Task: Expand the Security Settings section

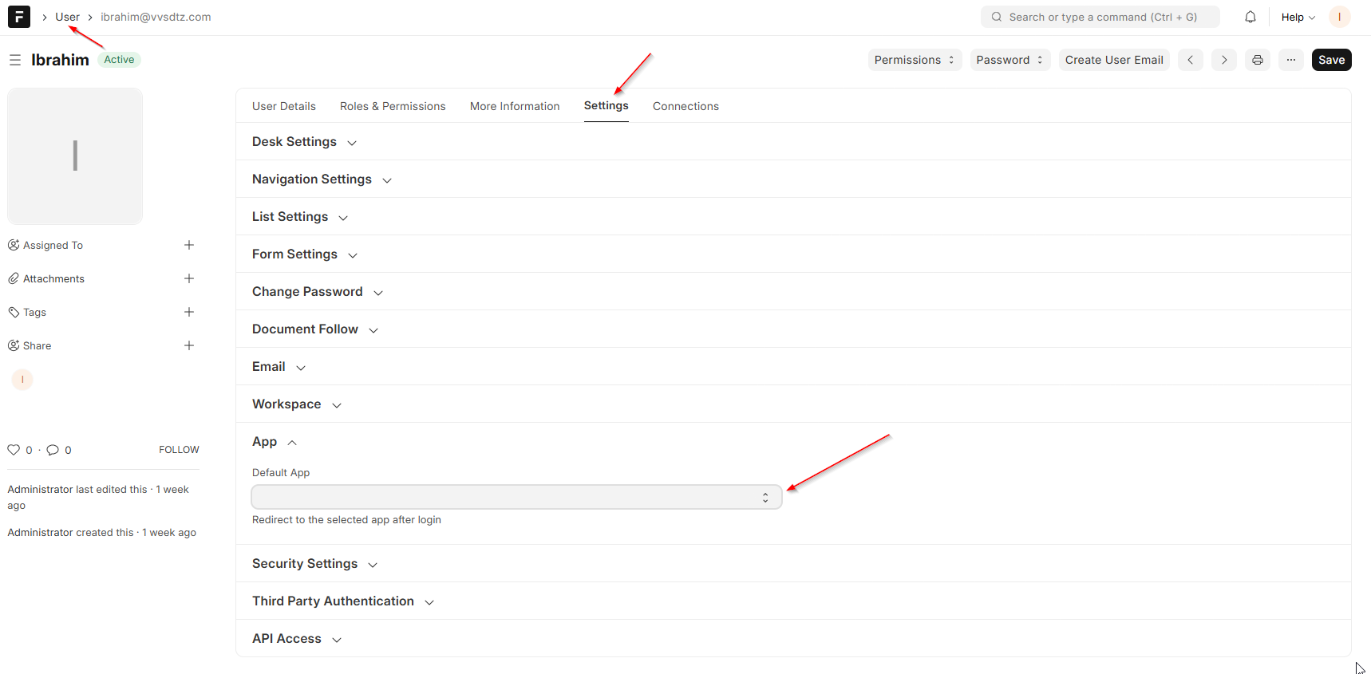Action: point(314,564)
